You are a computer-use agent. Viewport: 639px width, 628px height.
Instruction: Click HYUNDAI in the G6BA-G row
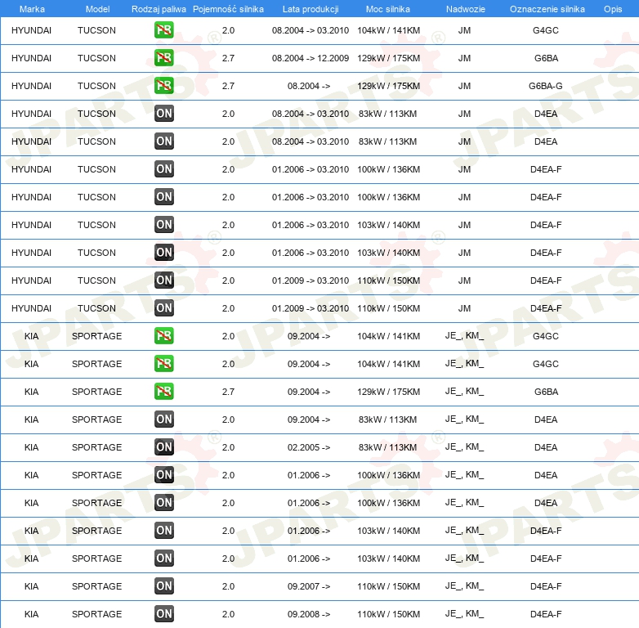tap(31, 86)
